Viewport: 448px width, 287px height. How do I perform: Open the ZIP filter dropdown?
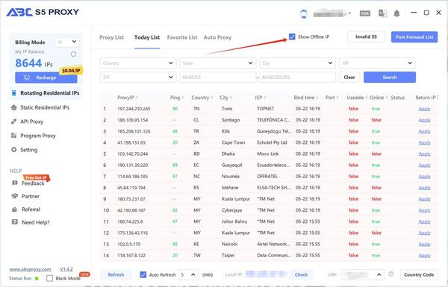click(x=138, y=78)
